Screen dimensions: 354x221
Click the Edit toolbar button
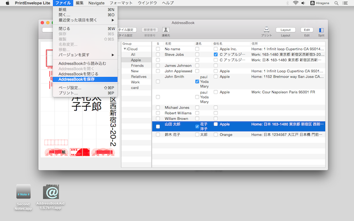[306, 30]
